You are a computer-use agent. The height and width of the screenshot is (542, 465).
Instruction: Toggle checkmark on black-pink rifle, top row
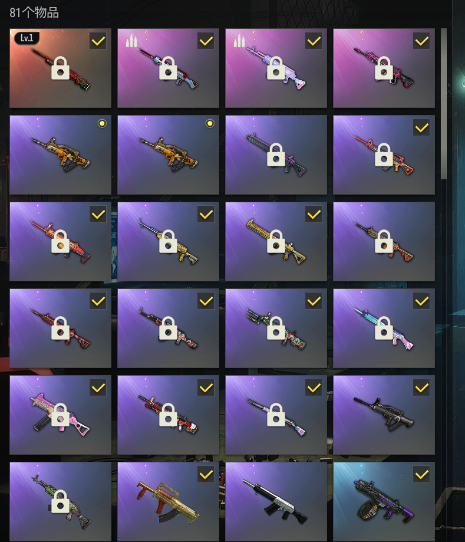click(421, 41)
